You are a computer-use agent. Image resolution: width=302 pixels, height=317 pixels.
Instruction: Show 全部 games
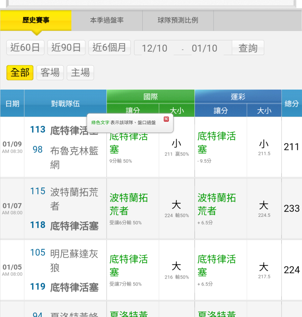20,73
